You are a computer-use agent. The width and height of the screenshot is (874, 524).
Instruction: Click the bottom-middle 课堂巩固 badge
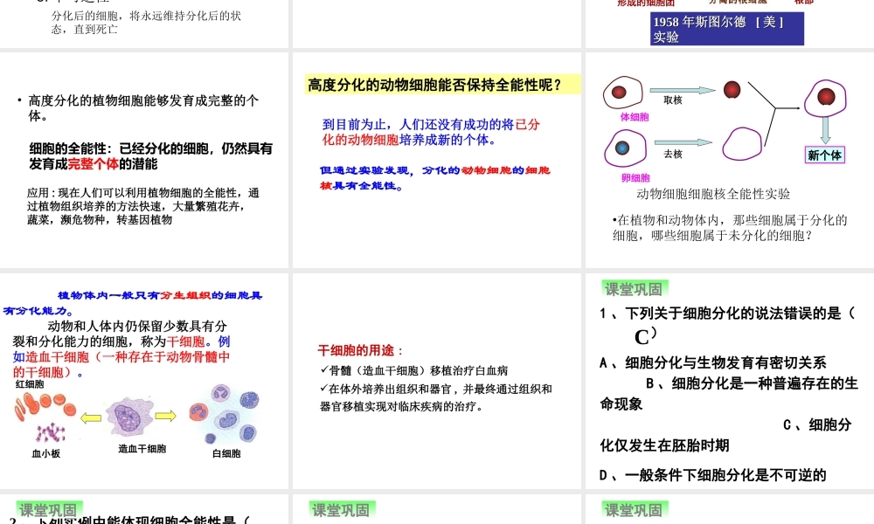pos(342,509)
